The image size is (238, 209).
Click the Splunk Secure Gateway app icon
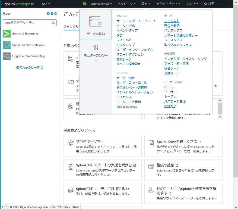coord(7,45)
